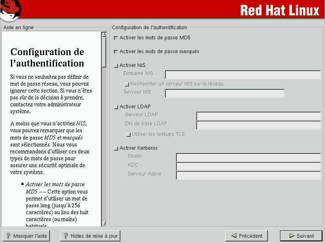Enable the Activer NIS checkbox
Image resolution: width=325 pixels, height=243 pixels.
pyautogui.click(x=116, y=65)
